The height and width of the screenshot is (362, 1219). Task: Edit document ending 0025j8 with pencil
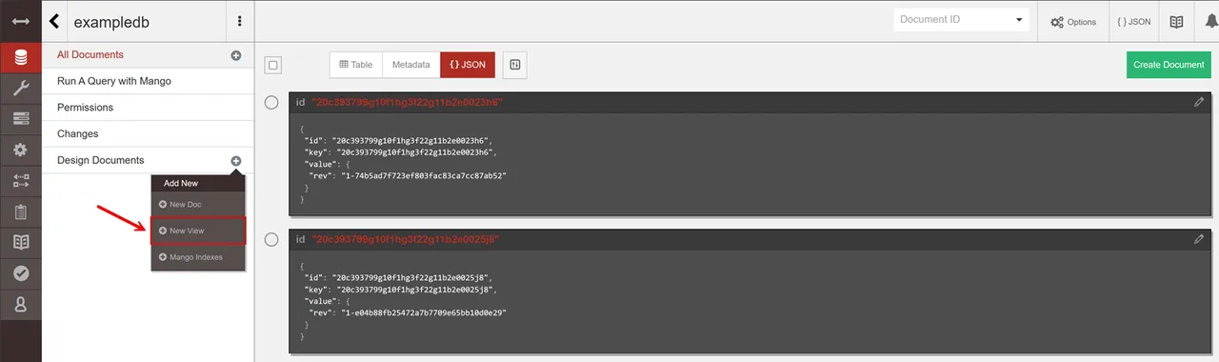click(1199, 239)
